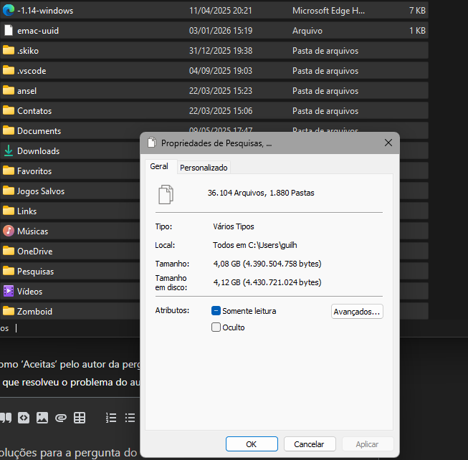This screenshot has height=460, width=468.
Task: Insert an image using the picture icon
Action: pyautogui.click(x=42, y=418)
